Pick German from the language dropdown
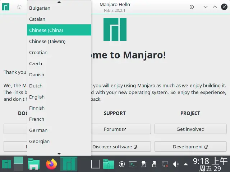230x172 pixels. [38, 130]
